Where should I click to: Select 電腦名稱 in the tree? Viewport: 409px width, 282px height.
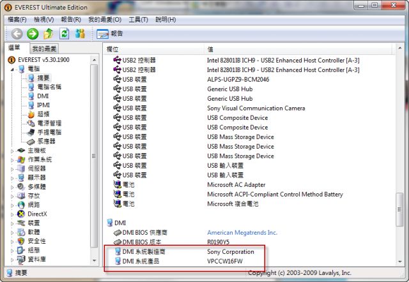(x=49, y=87)
